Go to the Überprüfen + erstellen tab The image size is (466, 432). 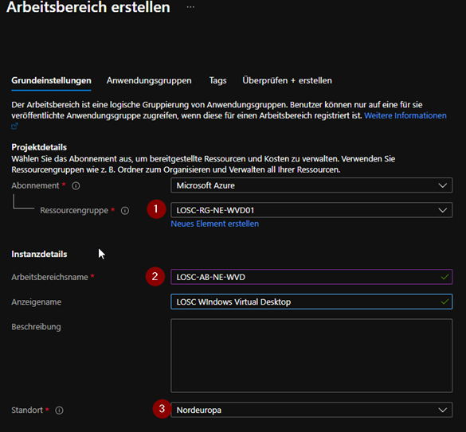click(287, 80)
